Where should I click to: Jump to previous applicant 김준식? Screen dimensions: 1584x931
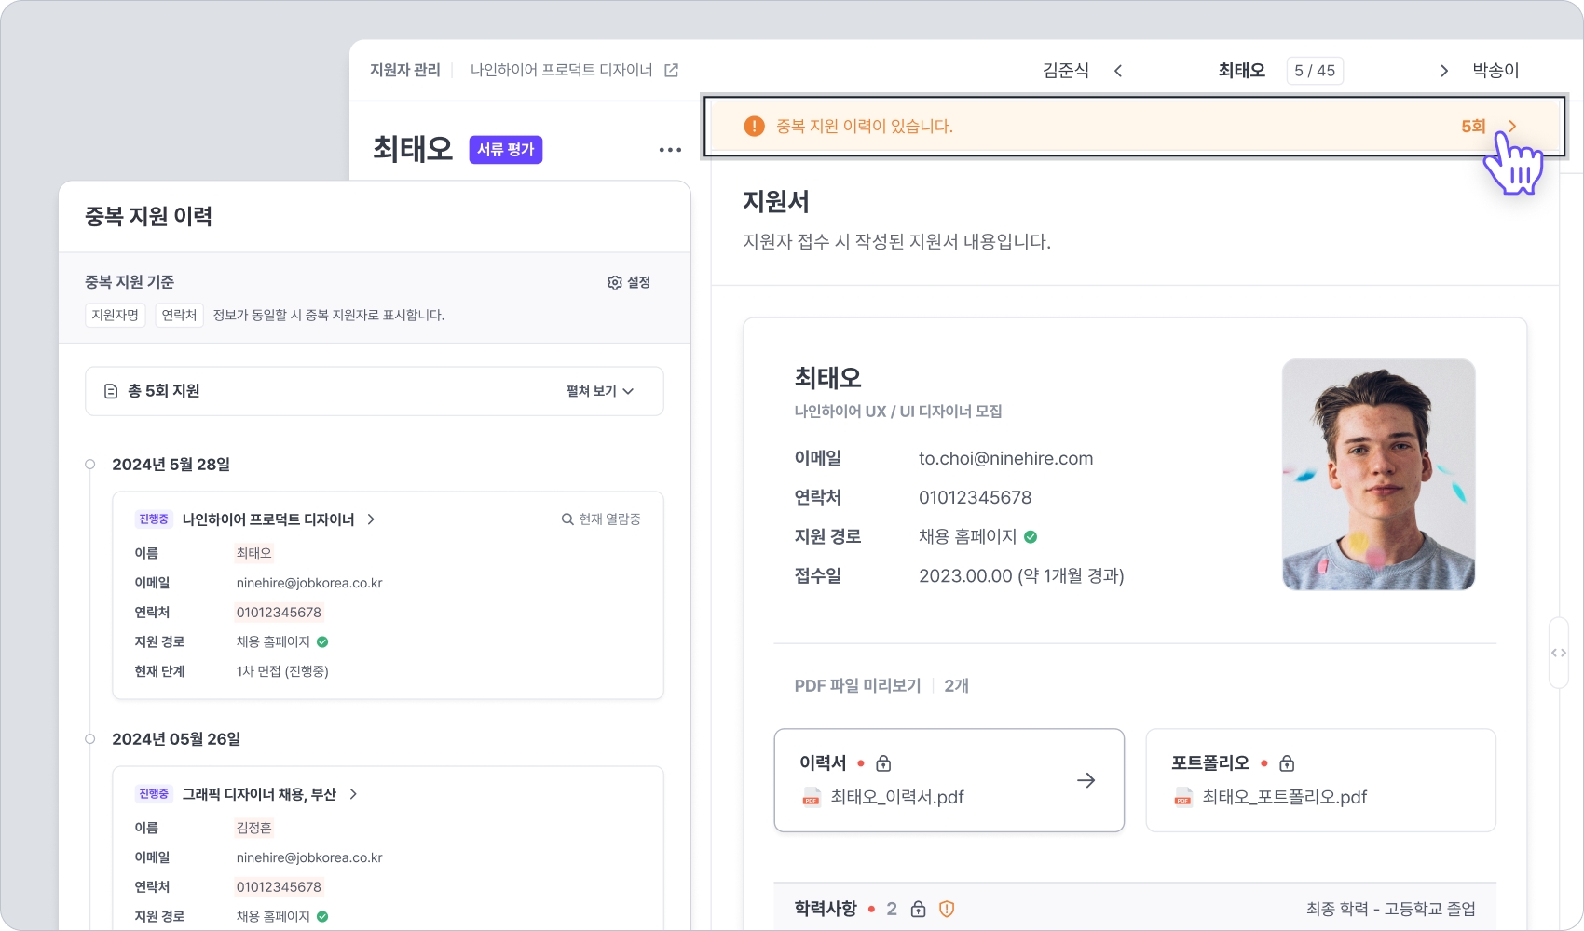point(1066,71)
